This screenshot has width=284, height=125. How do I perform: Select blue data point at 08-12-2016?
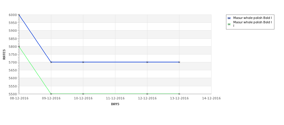tap(19, 15)
